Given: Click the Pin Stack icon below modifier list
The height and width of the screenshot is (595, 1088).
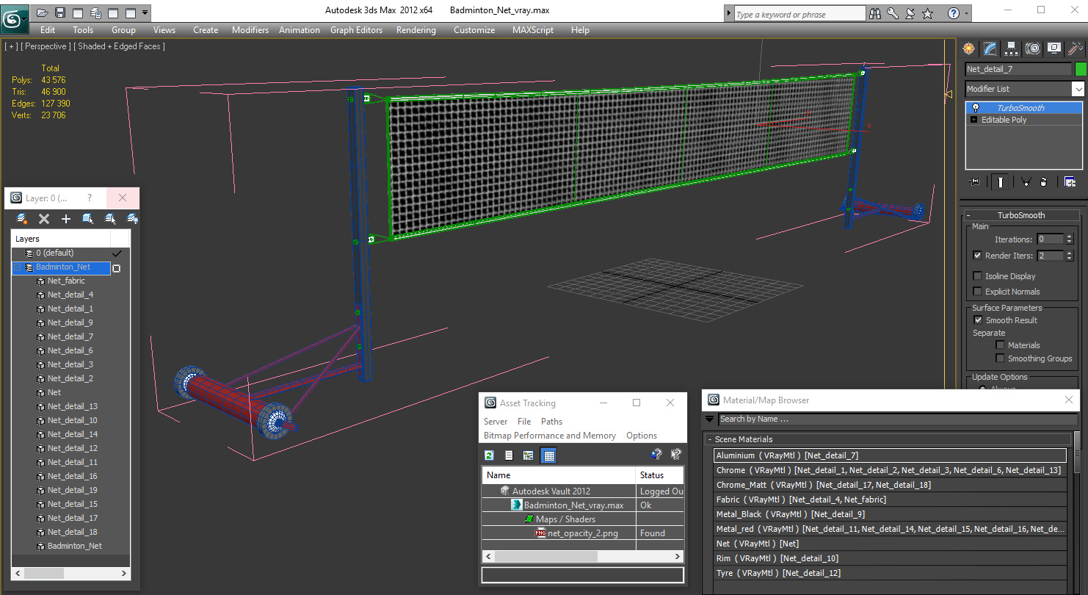Looking at the screenshot, I should 974,181.
